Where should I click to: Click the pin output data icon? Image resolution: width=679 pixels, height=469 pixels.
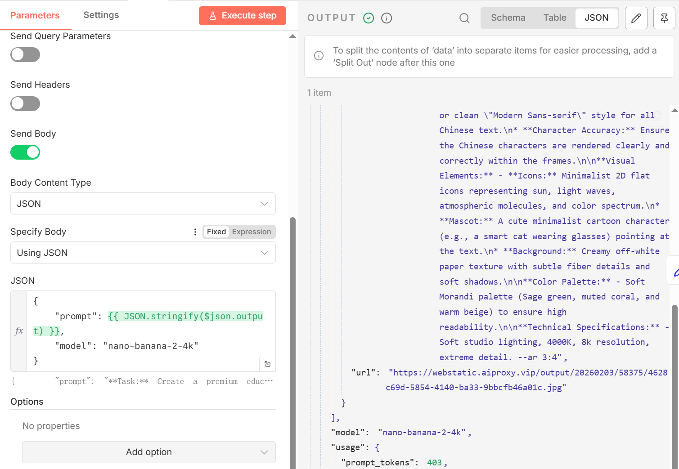(664, 18)
